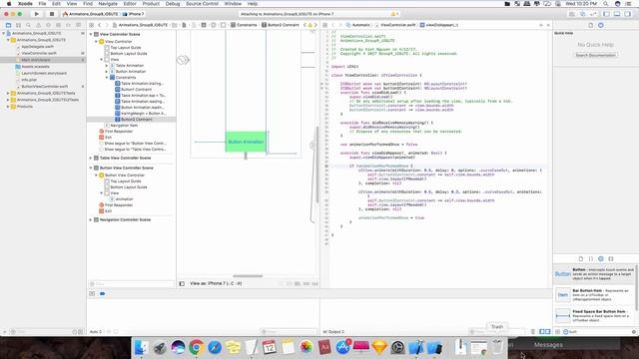Expand the Table View Controller Scene
This screenshot has width=639, height=359.
click(91, 158)
